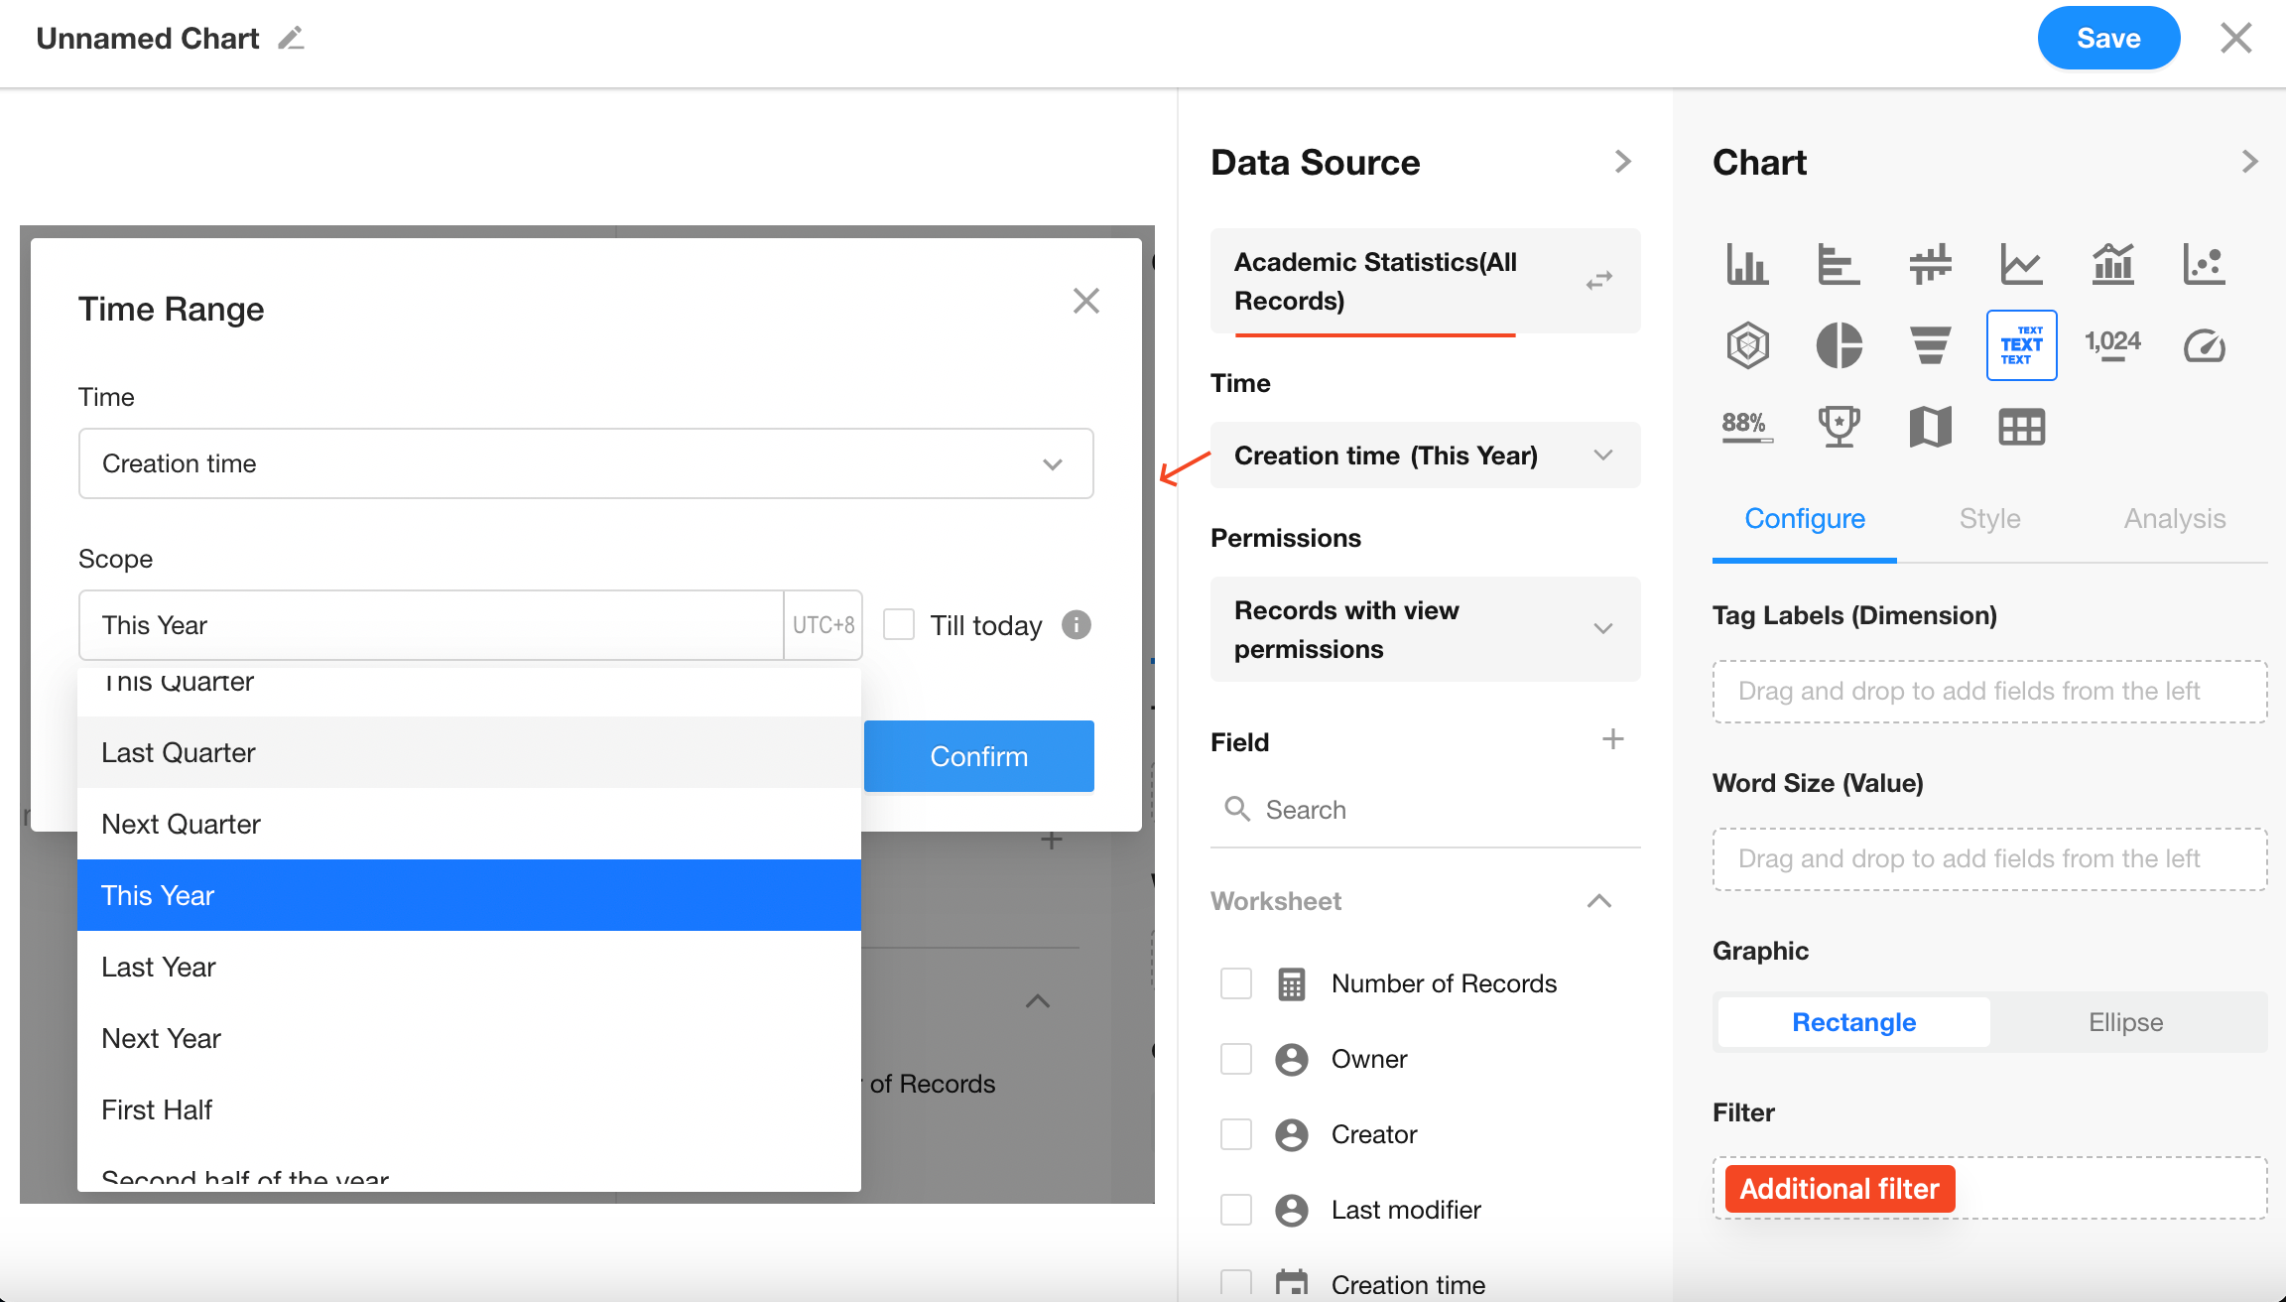Click the pencil icon to rename chart
Viewport: 2286px width, 1302px height.
(x=291, y=39)
